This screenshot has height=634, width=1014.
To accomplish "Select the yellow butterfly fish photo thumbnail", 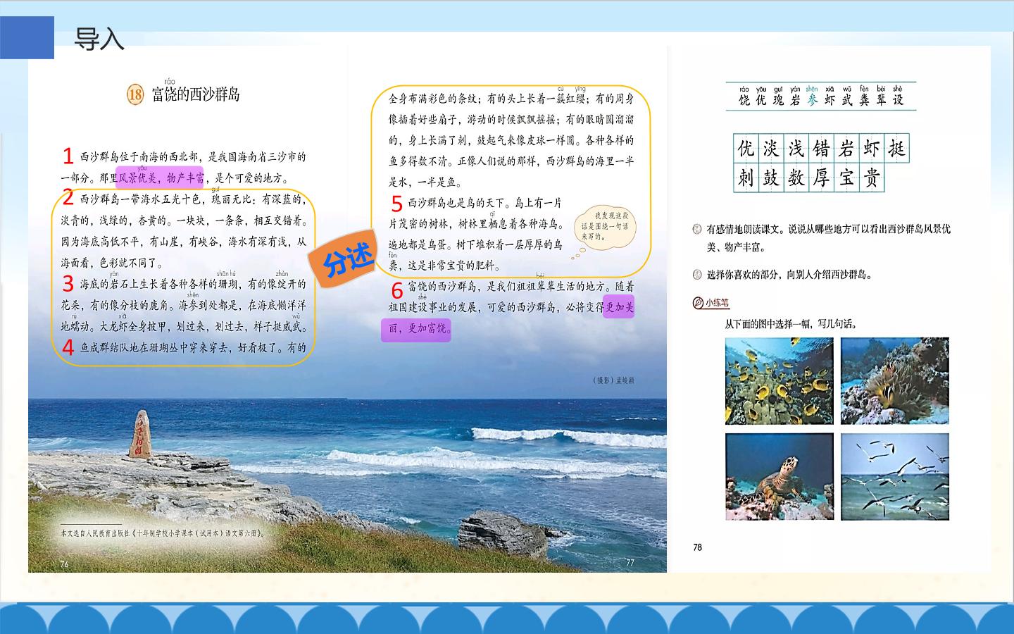I will (780, 380).
